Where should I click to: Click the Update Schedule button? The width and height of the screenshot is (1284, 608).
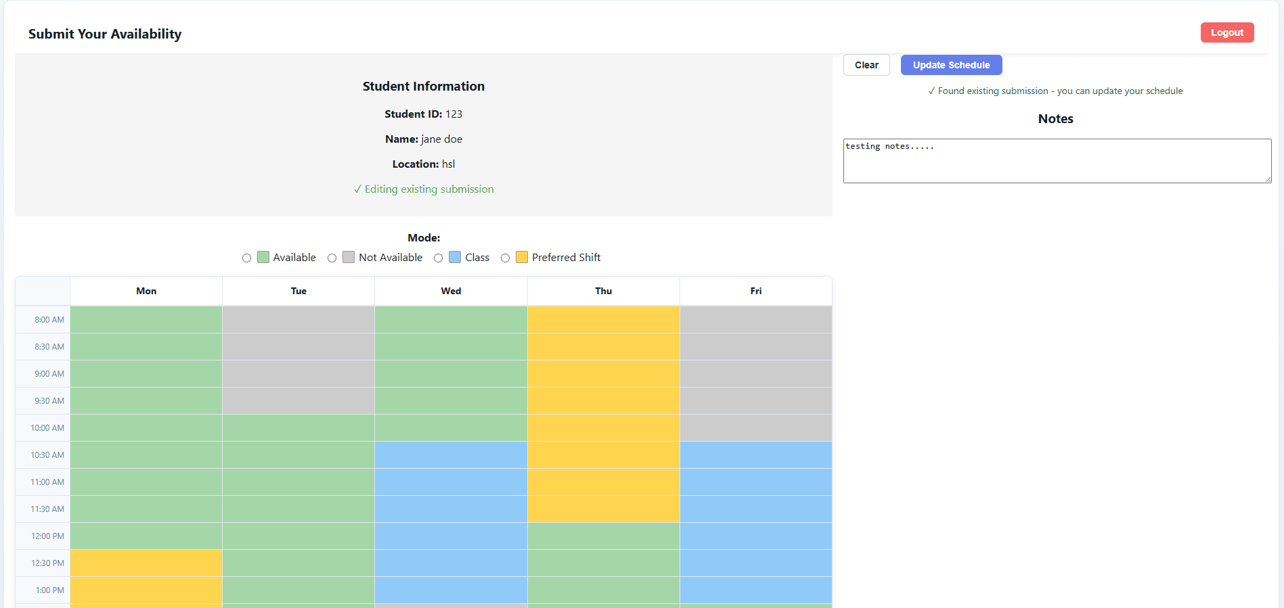click(951, 65)
